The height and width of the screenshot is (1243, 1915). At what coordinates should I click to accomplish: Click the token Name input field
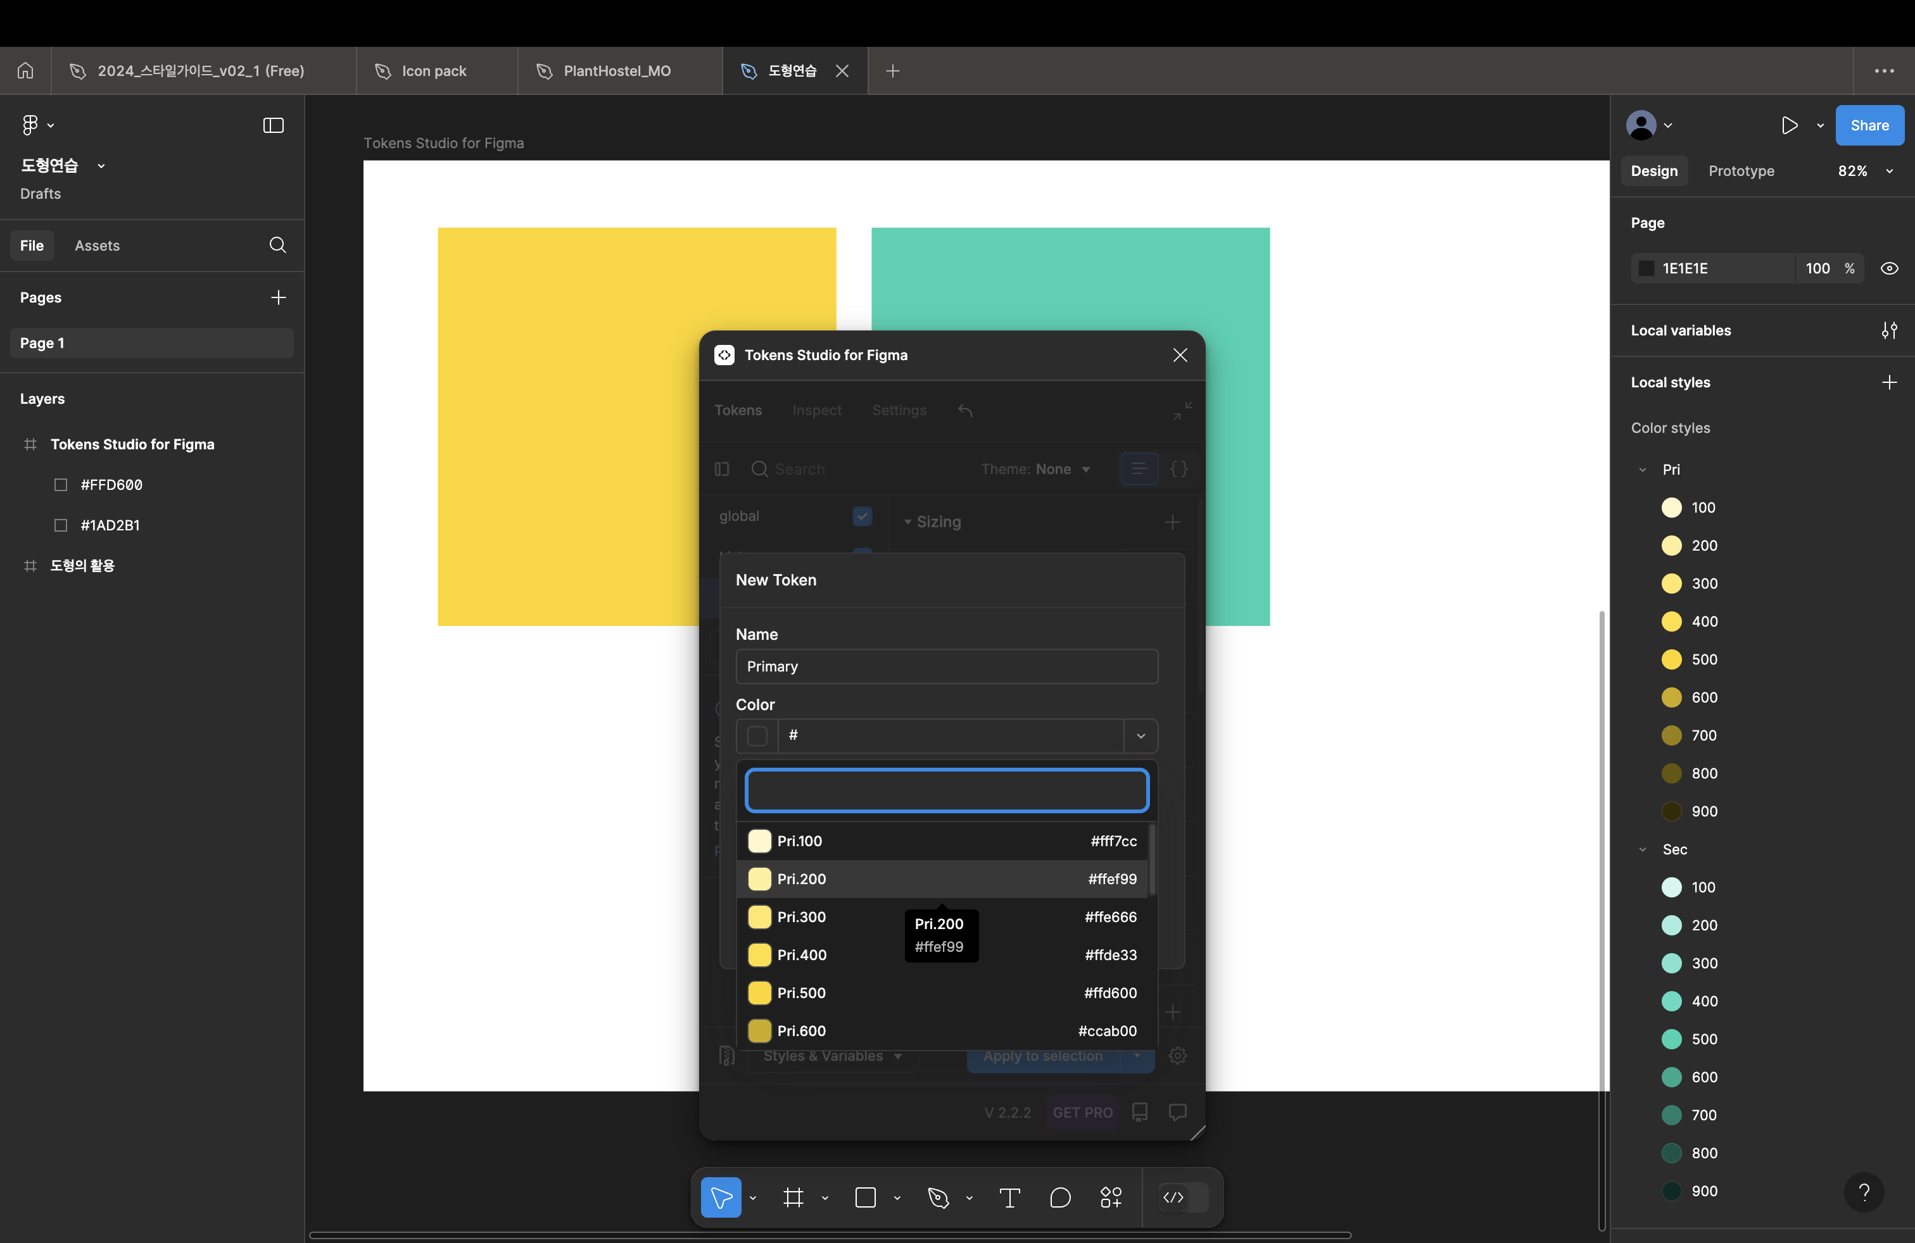[947, 666]
